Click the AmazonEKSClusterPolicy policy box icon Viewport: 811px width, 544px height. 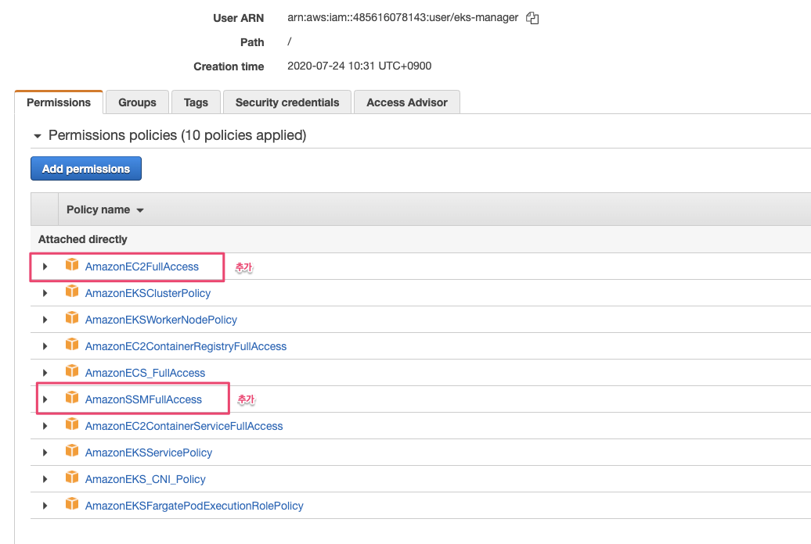pyautogui.click(x=72, y=292)
